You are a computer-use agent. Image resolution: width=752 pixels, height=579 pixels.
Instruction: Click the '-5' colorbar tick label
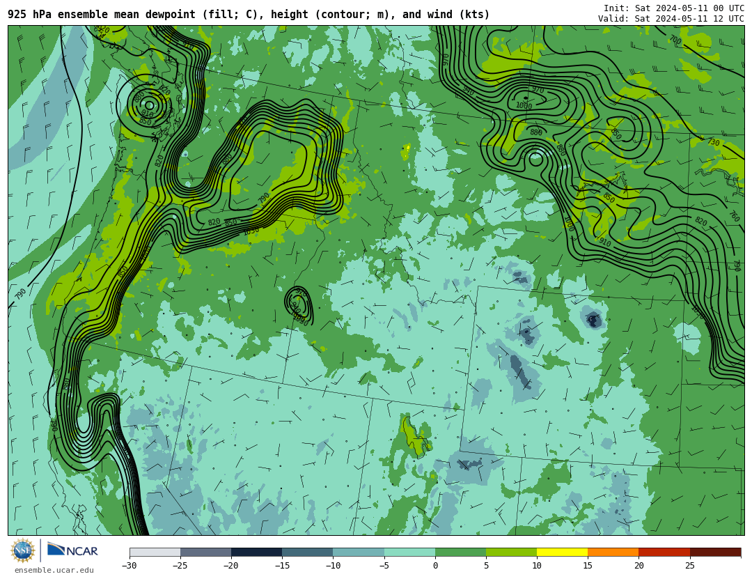pos(384,566)
